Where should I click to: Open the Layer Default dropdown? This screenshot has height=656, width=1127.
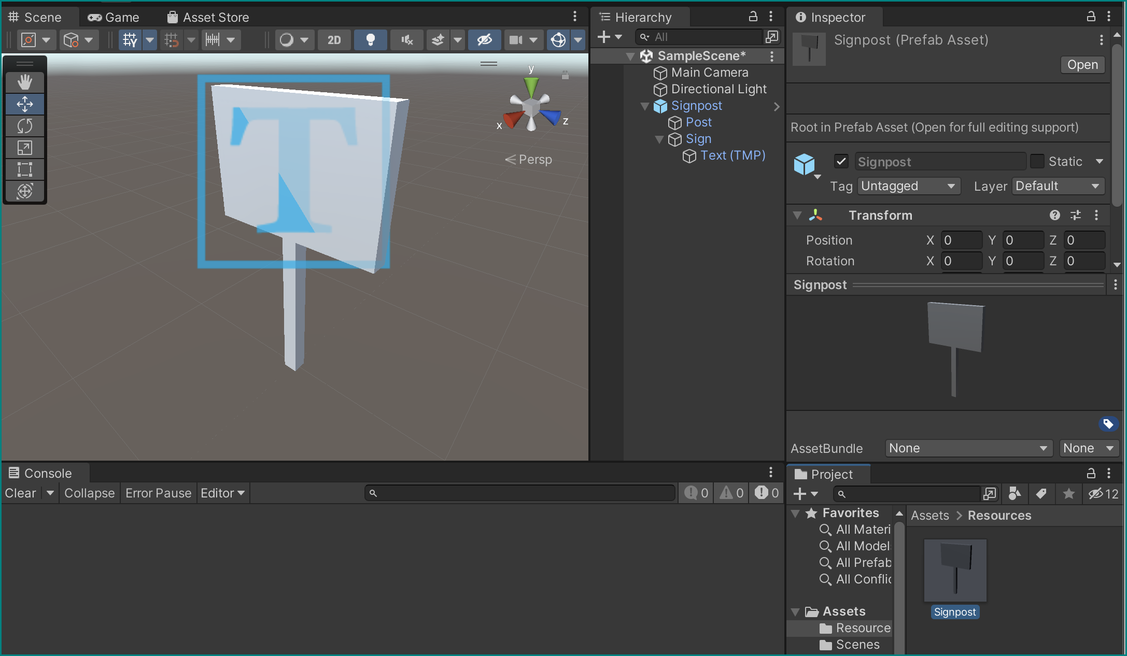[1058, 186]
